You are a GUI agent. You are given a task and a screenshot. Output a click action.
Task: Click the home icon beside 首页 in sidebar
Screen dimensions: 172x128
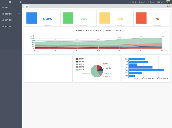[3, 8]
